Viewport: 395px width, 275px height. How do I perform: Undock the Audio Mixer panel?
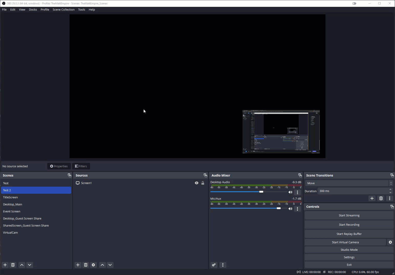[300, 175]
